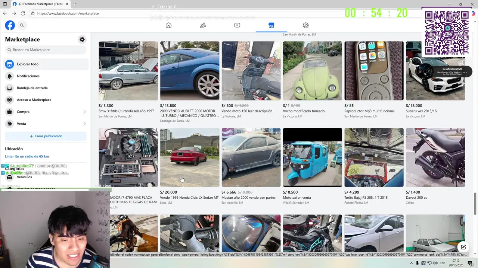Click the Crear publicación button
478x268 pixels.
click(x=46, y=136)
